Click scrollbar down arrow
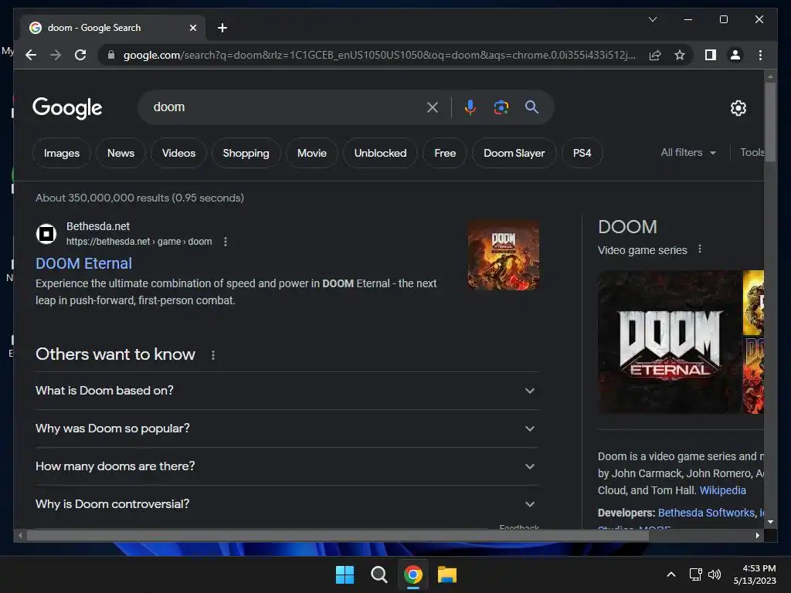Screen dimensions: 791x593 click(x=770, y=523)
